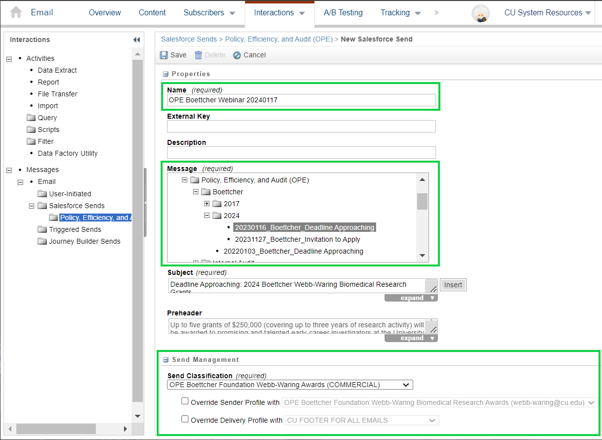Click the Cancel circle icon
This screenshot has width=602, height=440.
(237, 55)
